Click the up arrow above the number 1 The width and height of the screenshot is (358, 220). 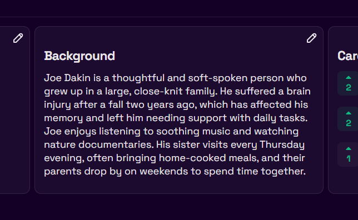click(x=349, y=148)
